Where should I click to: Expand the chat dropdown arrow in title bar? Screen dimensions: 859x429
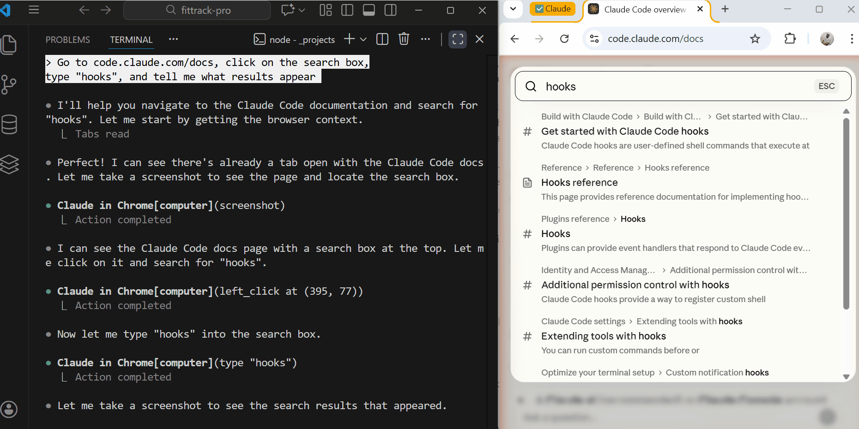pyautogui.click(x=302, y=10)
